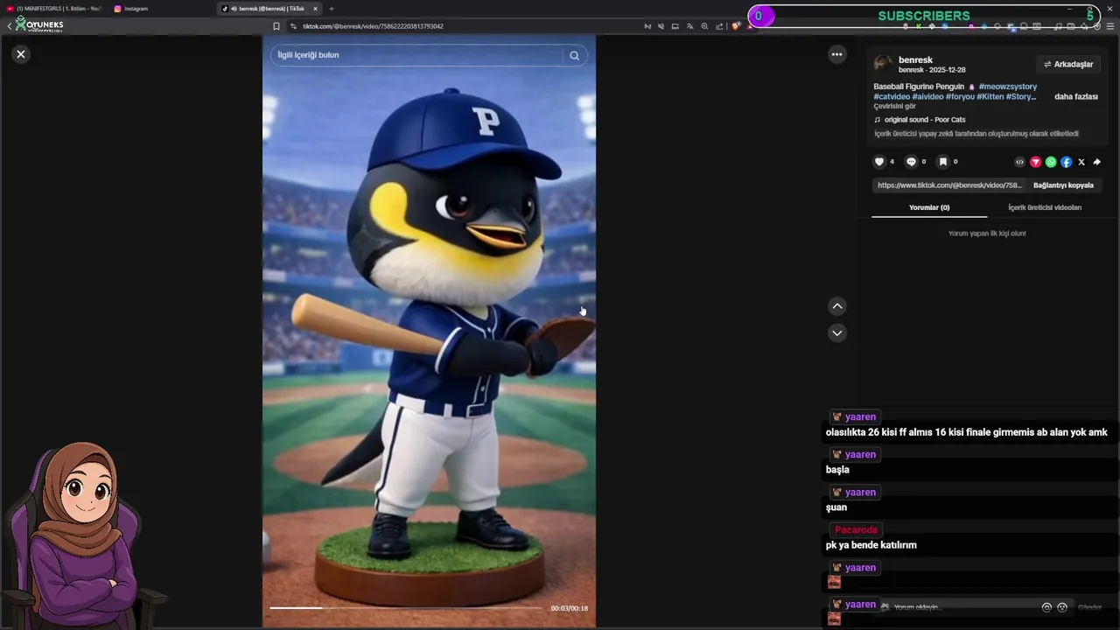Open the #meowzsystory hashtag
The height and width of the screenshot is (630, 1120).
(1008, 87)
